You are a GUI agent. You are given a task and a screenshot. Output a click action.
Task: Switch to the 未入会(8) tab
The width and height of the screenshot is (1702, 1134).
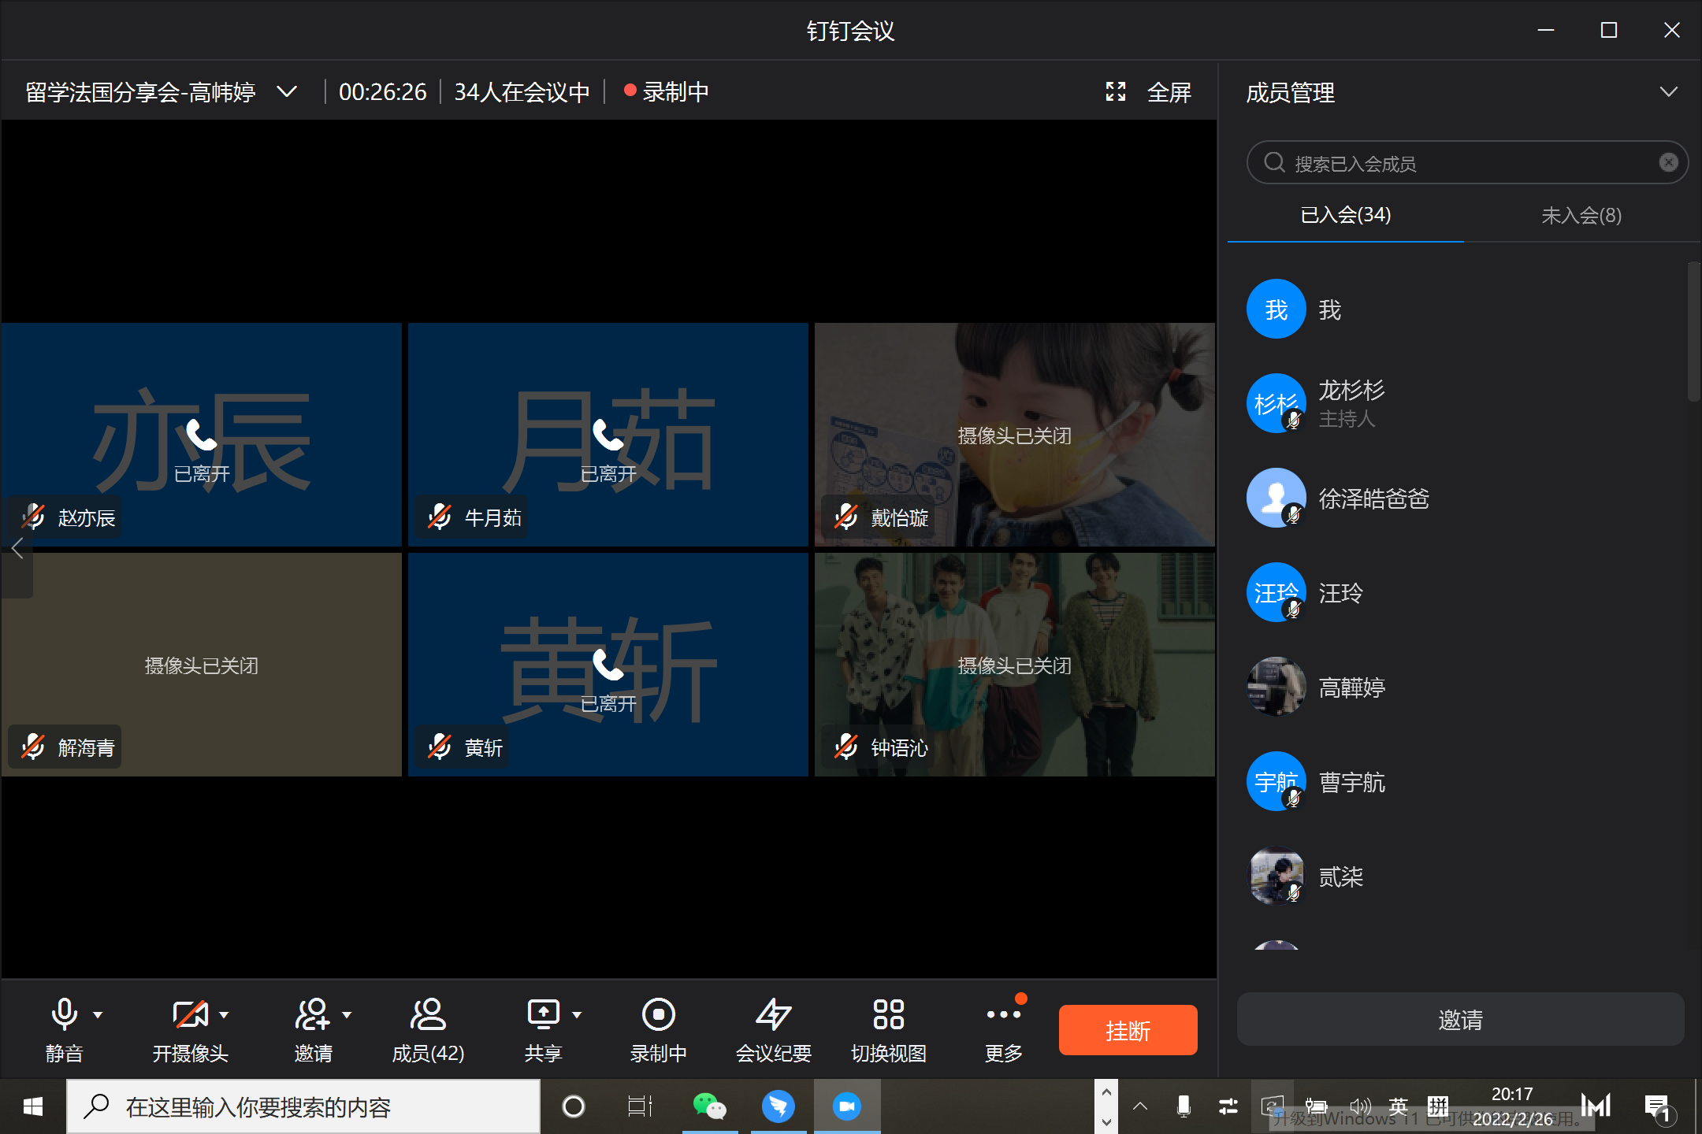tap(1581, 215)
